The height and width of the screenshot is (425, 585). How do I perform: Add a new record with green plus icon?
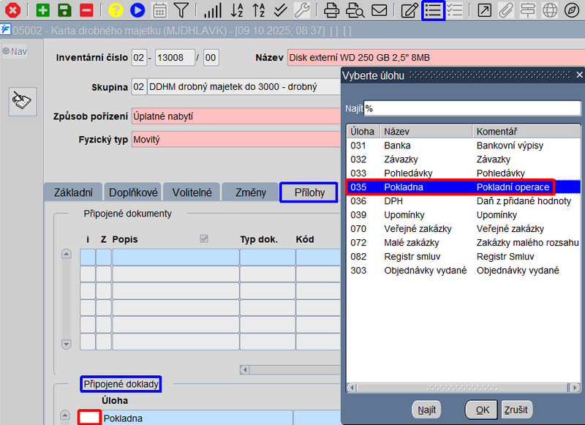[42, 10]
